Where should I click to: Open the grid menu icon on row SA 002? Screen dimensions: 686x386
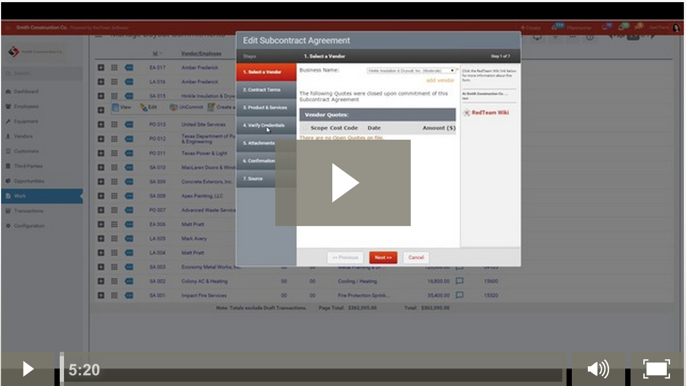point(114,281)
